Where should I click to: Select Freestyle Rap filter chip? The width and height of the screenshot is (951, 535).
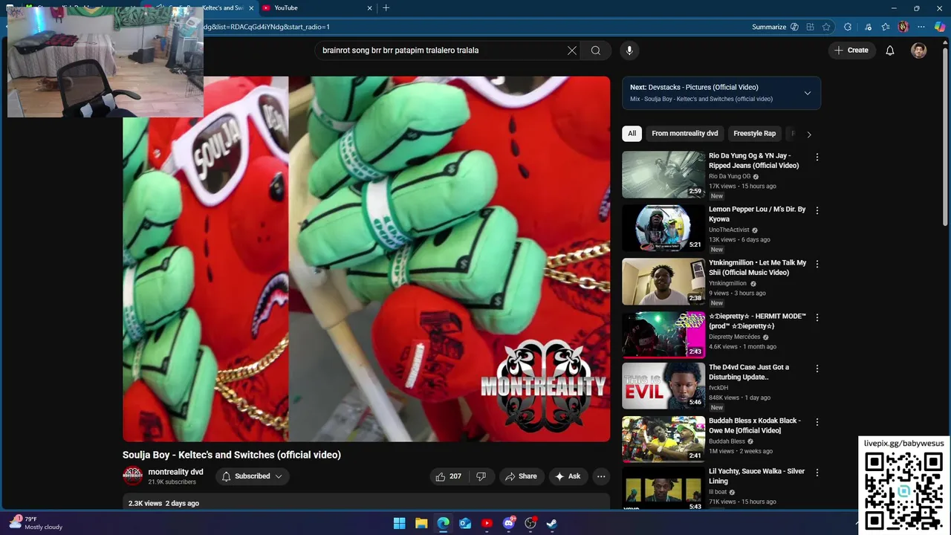(x=754, y=134)
